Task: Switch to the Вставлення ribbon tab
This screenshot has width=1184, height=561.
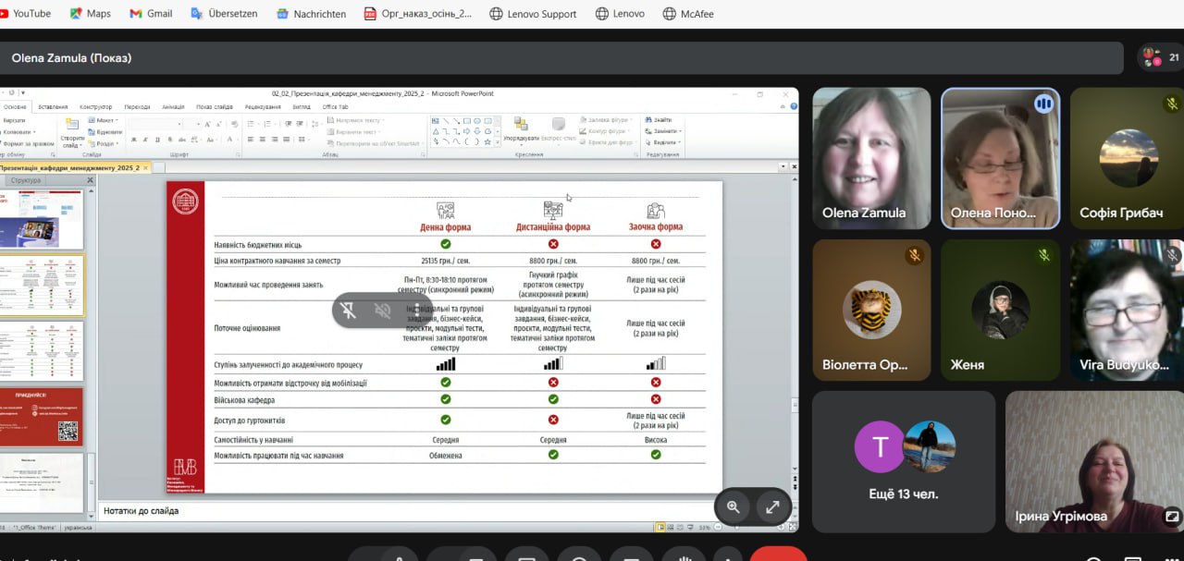Action: (53, 107)
